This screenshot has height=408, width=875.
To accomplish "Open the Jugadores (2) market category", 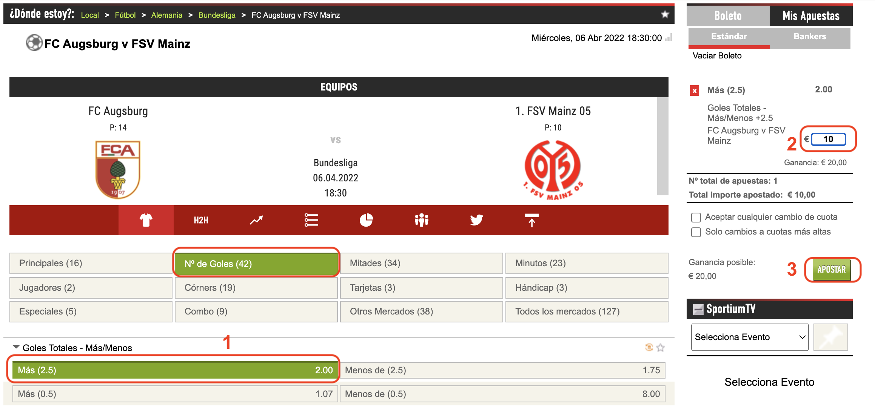I will click(91, 288).
